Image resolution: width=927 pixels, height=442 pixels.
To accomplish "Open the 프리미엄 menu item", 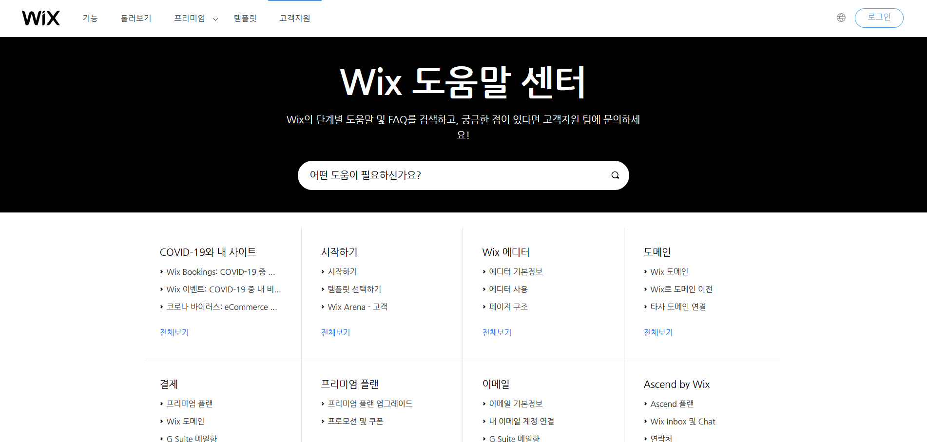I will click(x=190, y=18).
